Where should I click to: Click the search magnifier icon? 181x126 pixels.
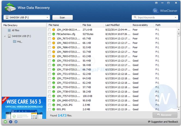(x=135, y=17)
